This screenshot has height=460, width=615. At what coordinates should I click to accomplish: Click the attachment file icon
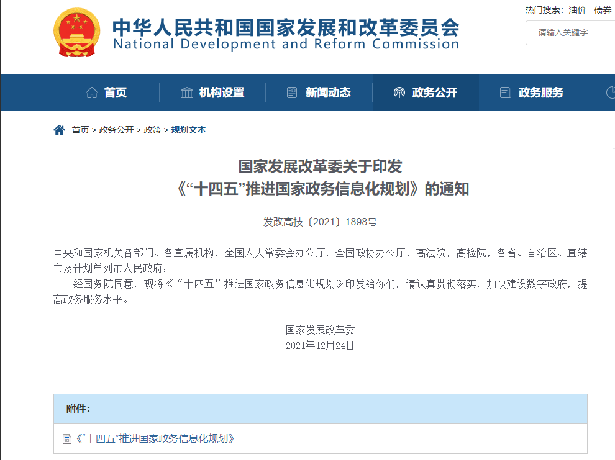click(x=67, y=439)
